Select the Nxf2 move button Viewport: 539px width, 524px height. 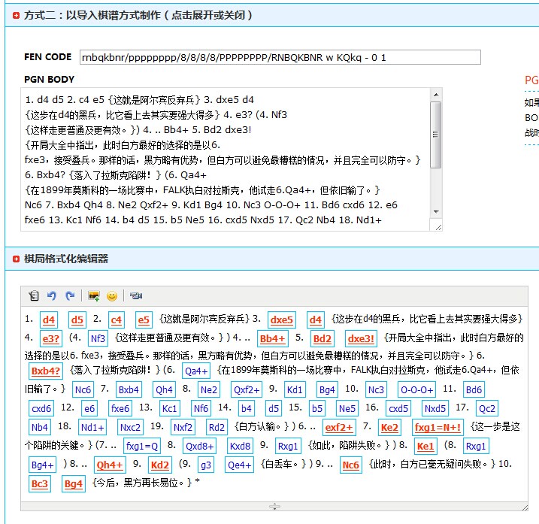tap(183, 427)
